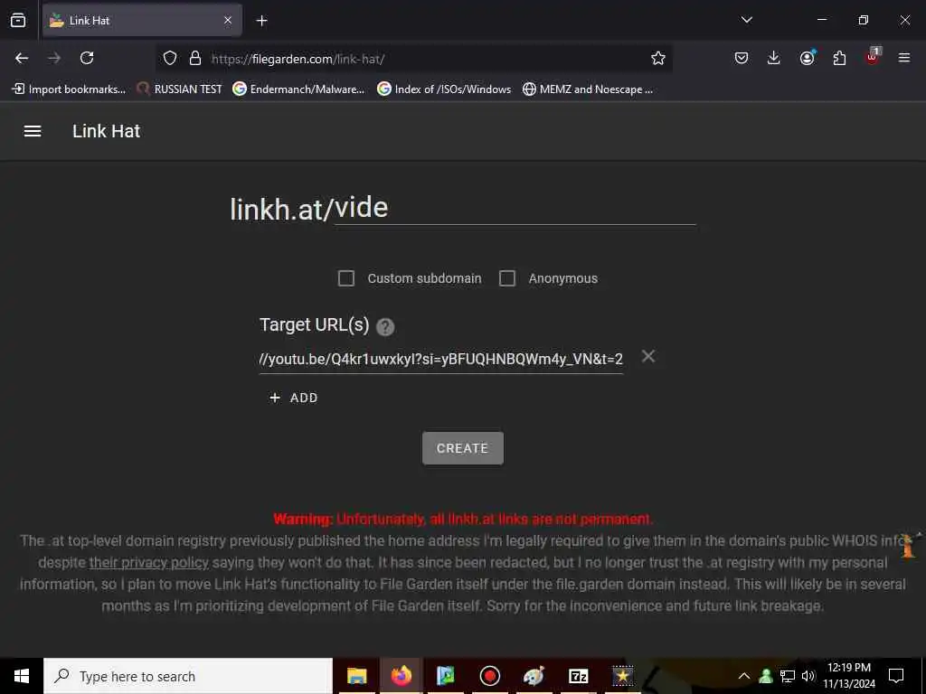Tick the Anonymous checkbox

(x=507, y=278)
